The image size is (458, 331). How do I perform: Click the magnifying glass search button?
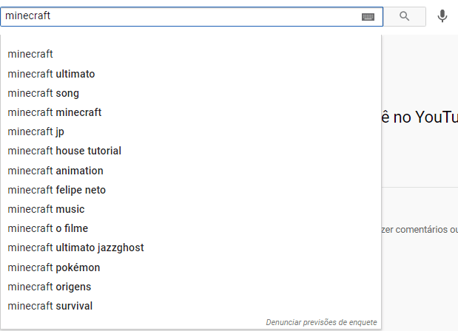tap(404, 16)
